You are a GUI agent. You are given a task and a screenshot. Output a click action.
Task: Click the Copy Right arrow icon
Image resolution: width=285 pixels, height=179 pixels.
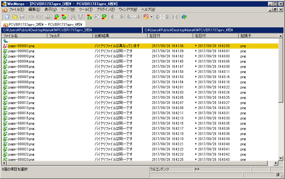point(113,17)
